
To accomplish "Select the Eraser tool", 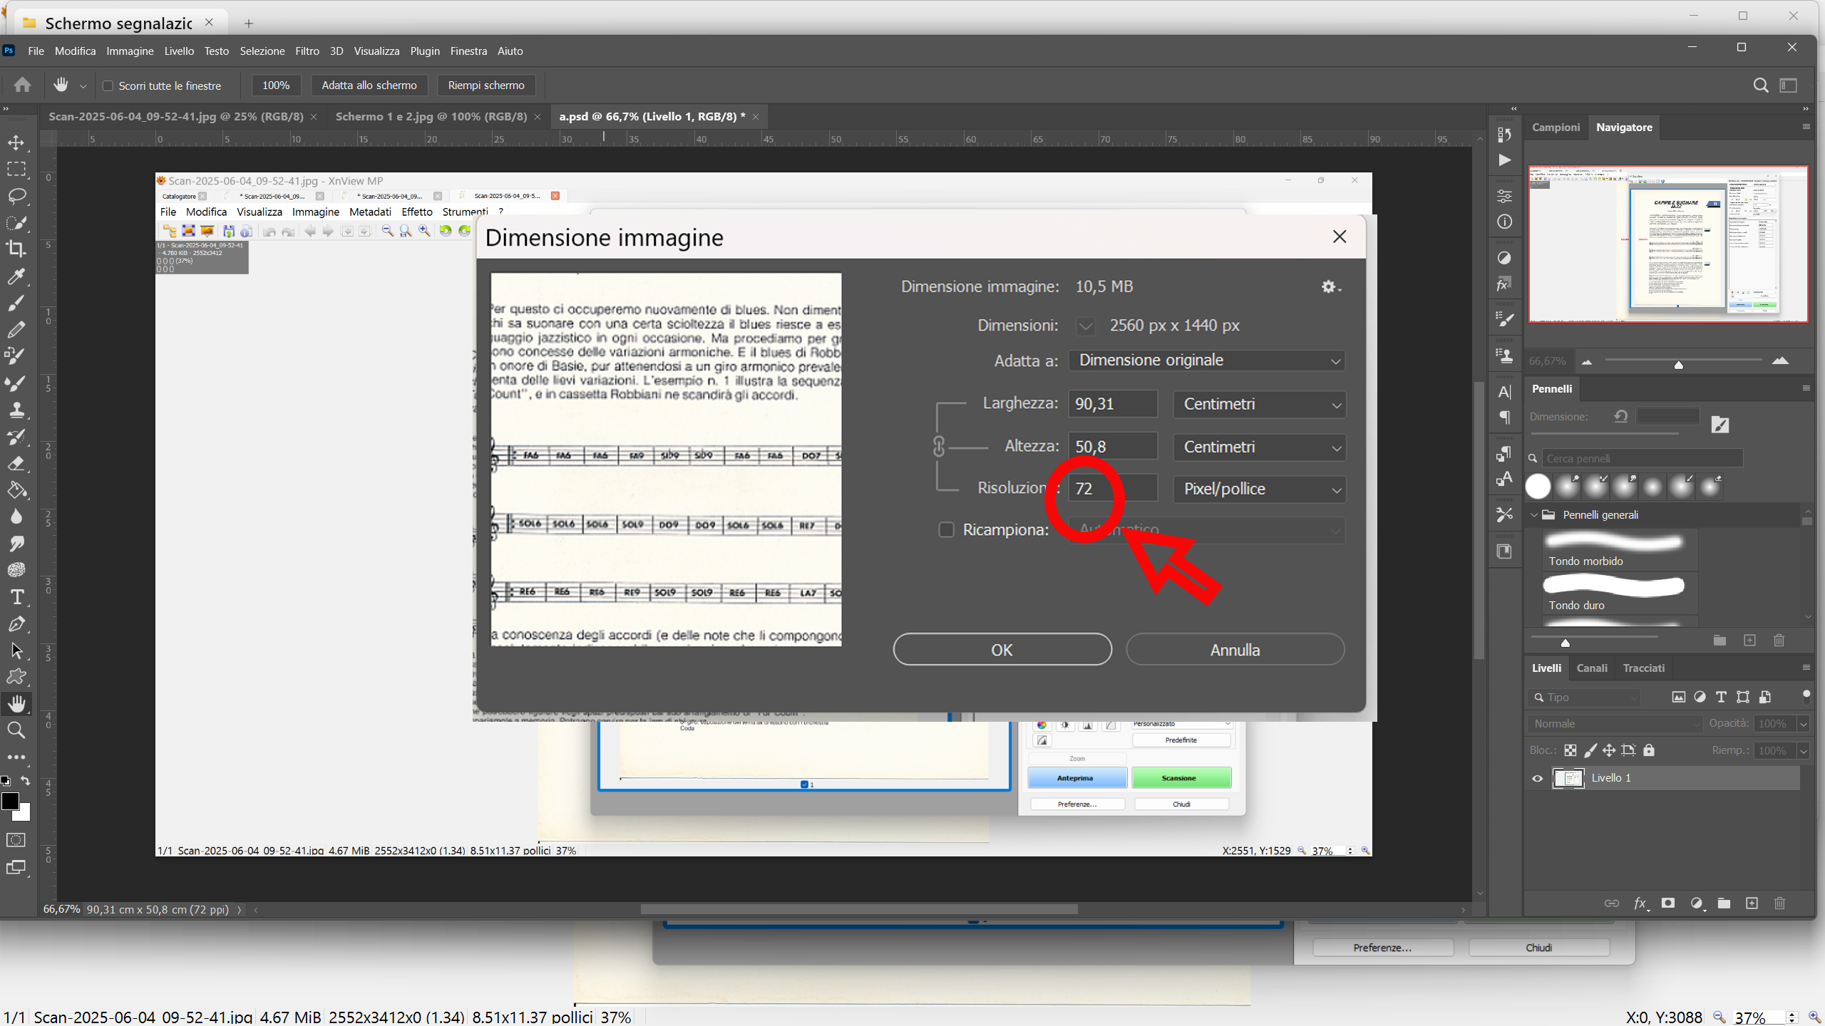I will 16,464.
